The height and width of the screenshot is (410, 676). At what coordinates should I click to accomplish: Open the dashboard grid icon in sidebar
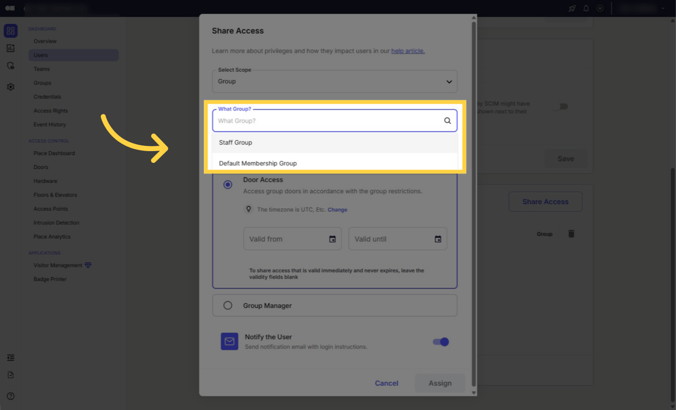click(x=11, y=30)
